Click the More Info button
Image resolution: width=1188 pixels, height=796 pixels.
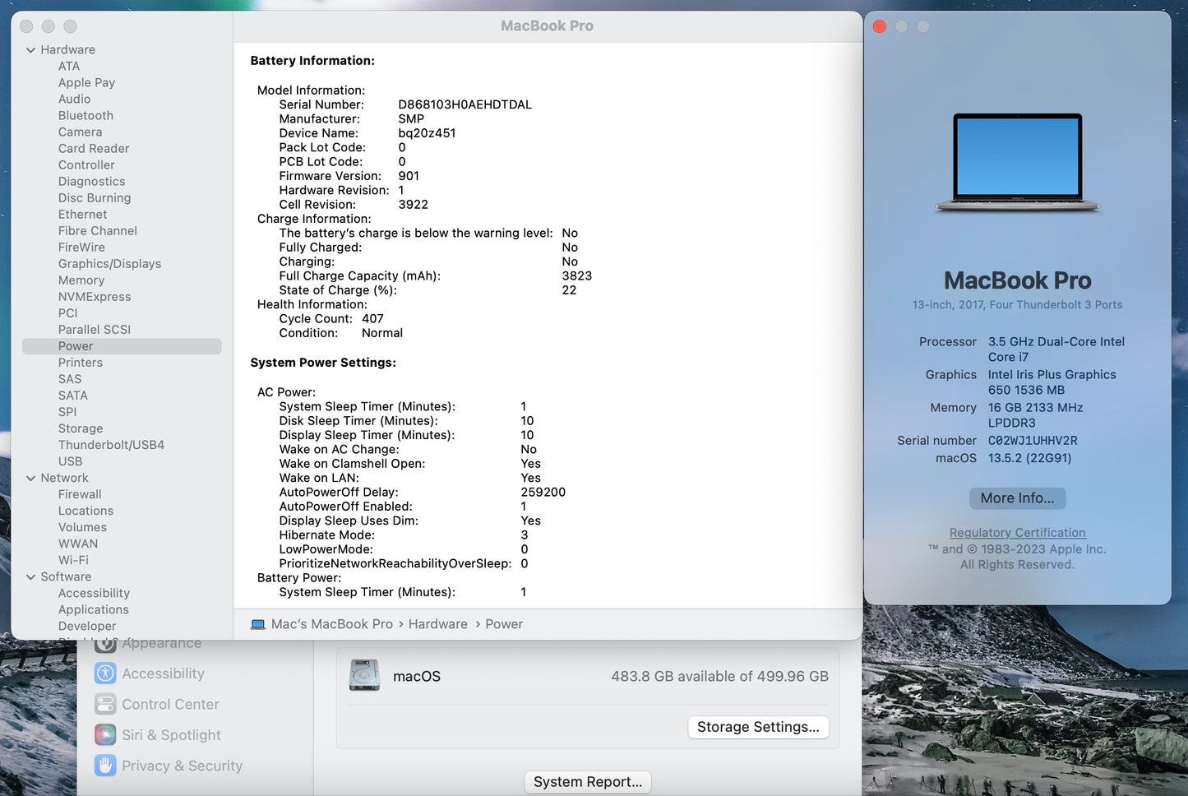click(x=1017, y=498)
